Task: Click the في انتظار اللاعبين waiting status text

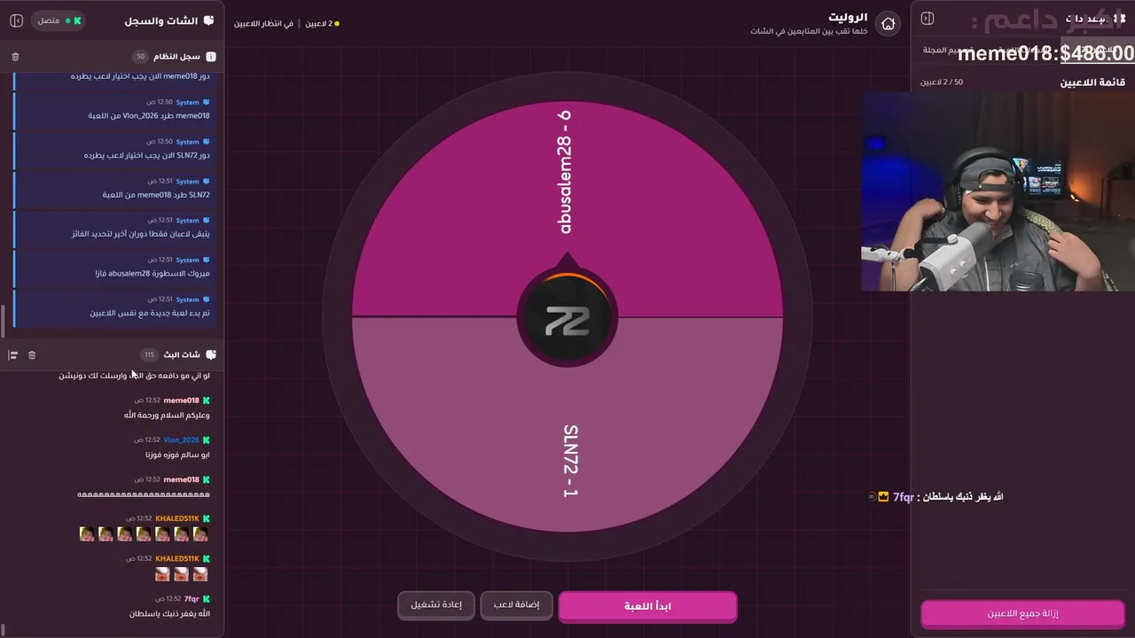Action: click(263, 24)
